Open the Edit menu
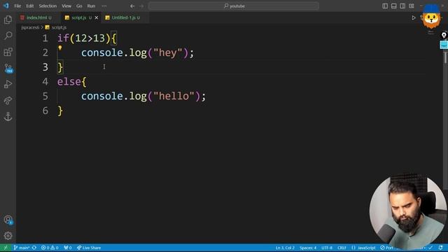The height and width of the screenshot is (252, 448). [29, 6]
